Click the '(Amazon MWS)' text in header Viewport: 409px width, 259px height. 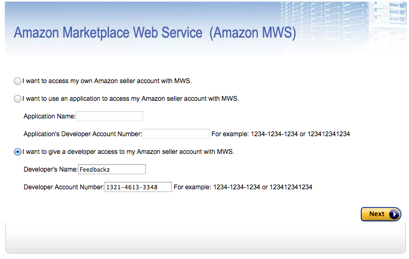(253, 33)
